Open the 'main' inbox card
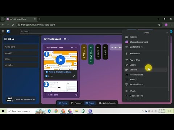This screenshot has width=174, height=130. tap(21, 59)
